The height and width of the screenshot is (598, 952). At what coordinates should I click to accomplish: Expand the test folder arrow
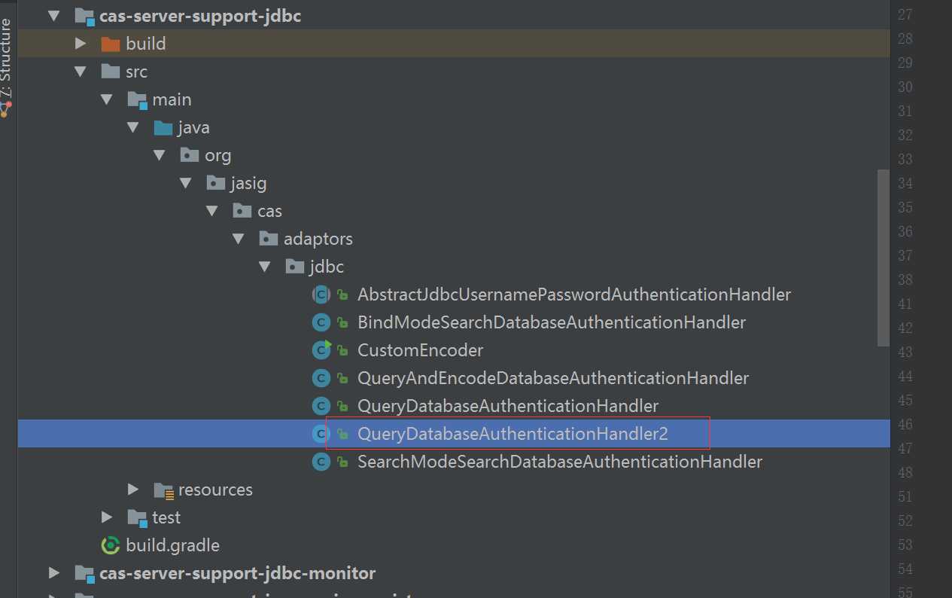point(107,517)
